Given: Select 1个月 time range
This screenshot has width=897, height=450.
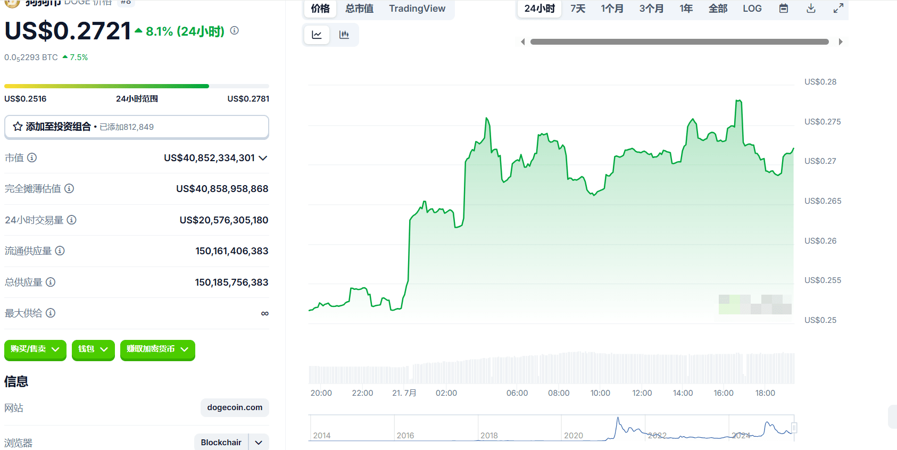Looking at the screenshot, I should click(612, 9).
